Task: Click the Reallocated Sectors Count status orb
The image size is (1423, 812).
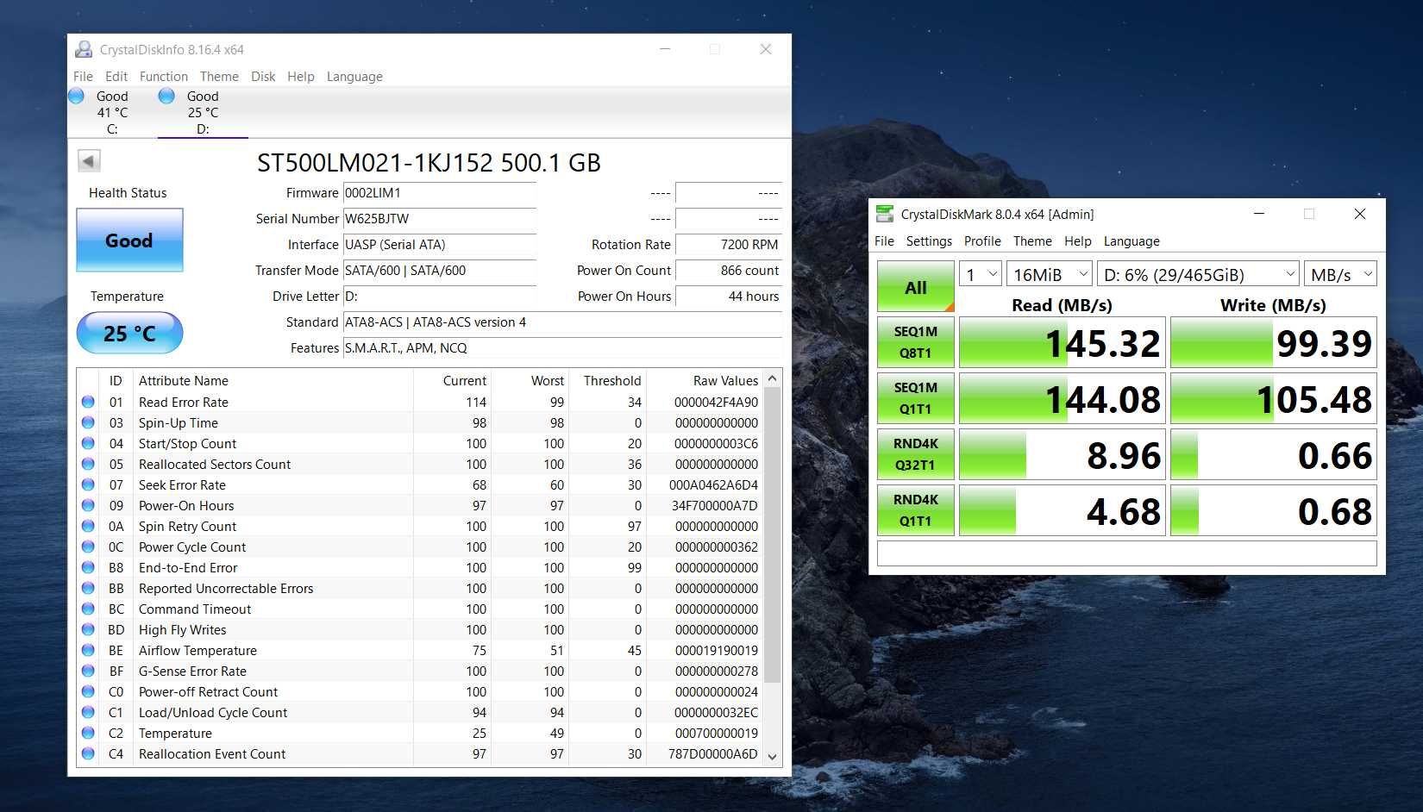Action: coord(88,464)
